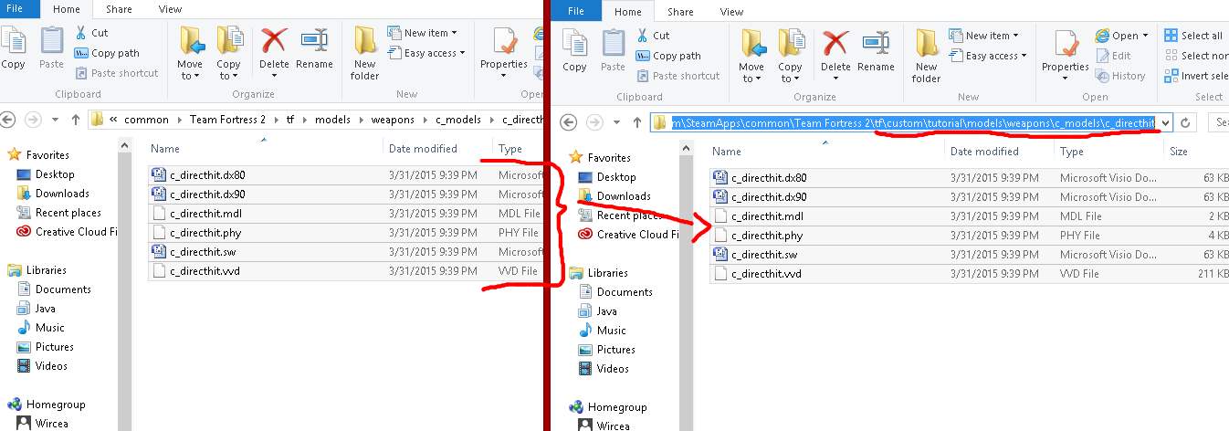This screenshot has width=1229, height=431.
Task: Click History in right window ribbon
Action: [x=1120, y=76]
